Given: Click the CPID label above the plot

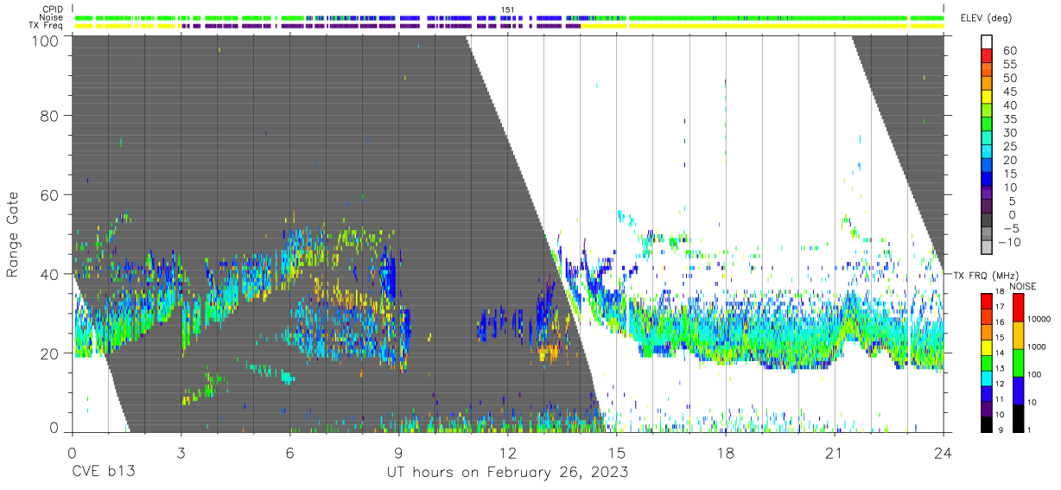Looking at the screenshot, I should coord(51,10).
